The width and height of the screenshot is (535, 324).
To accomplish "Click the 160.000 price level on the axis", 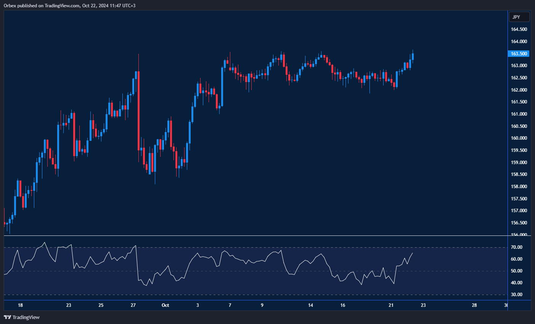I will point(519,138).
